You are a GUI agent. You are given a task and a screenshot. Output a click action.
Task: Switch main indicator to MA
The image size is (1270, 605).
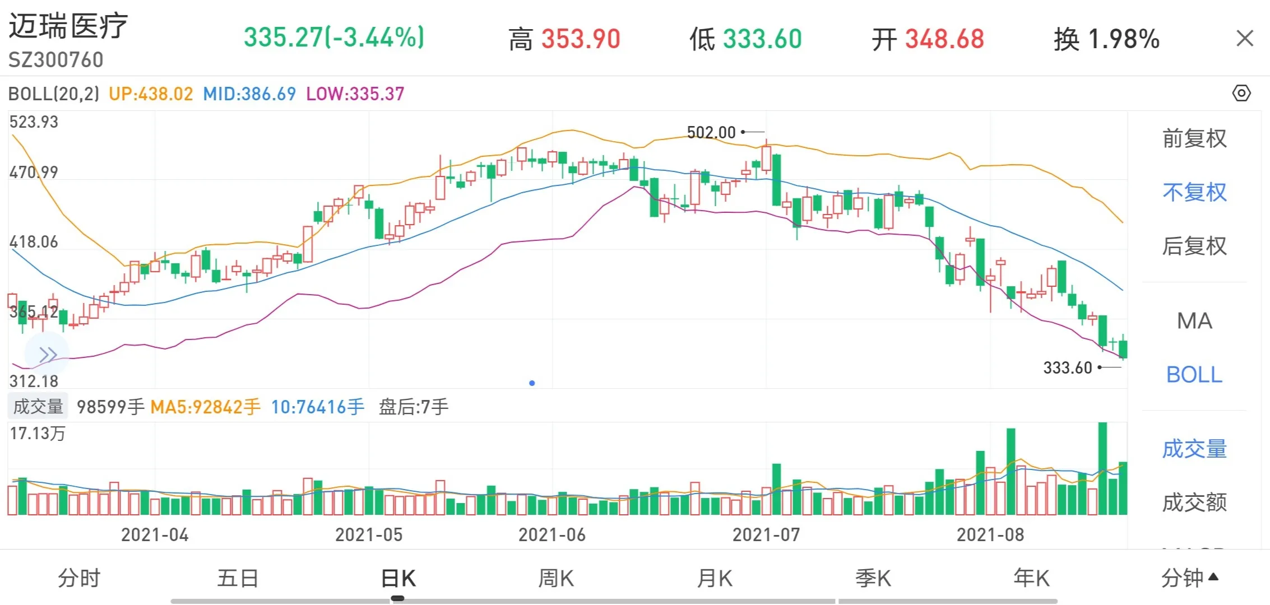coord(1194,321)
